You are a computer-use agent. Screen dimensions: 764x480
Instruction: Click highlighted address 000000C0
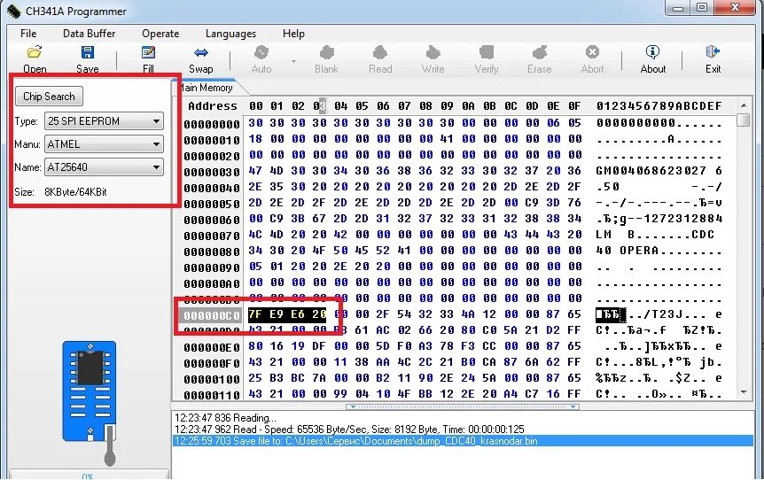click(212, 315)
